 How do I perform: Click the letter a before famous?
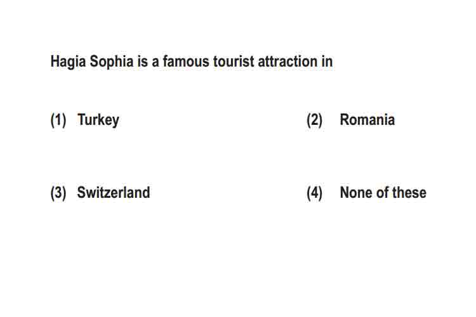155,63
